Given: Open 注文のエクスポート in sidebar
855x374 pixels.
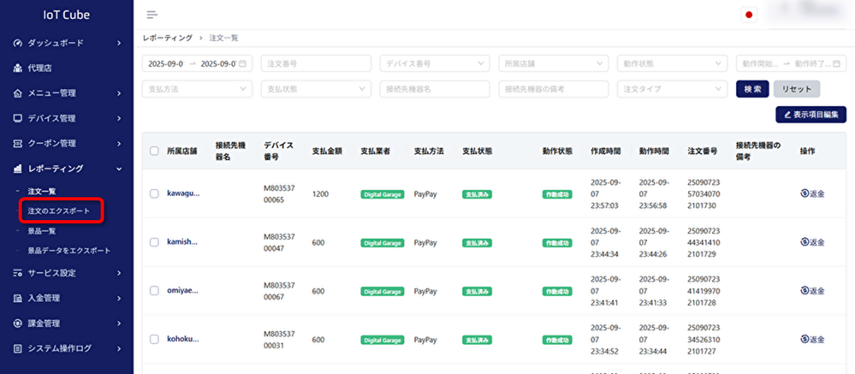Looking at the screenshot, I should pyautogui.click(x=58, y=211).
